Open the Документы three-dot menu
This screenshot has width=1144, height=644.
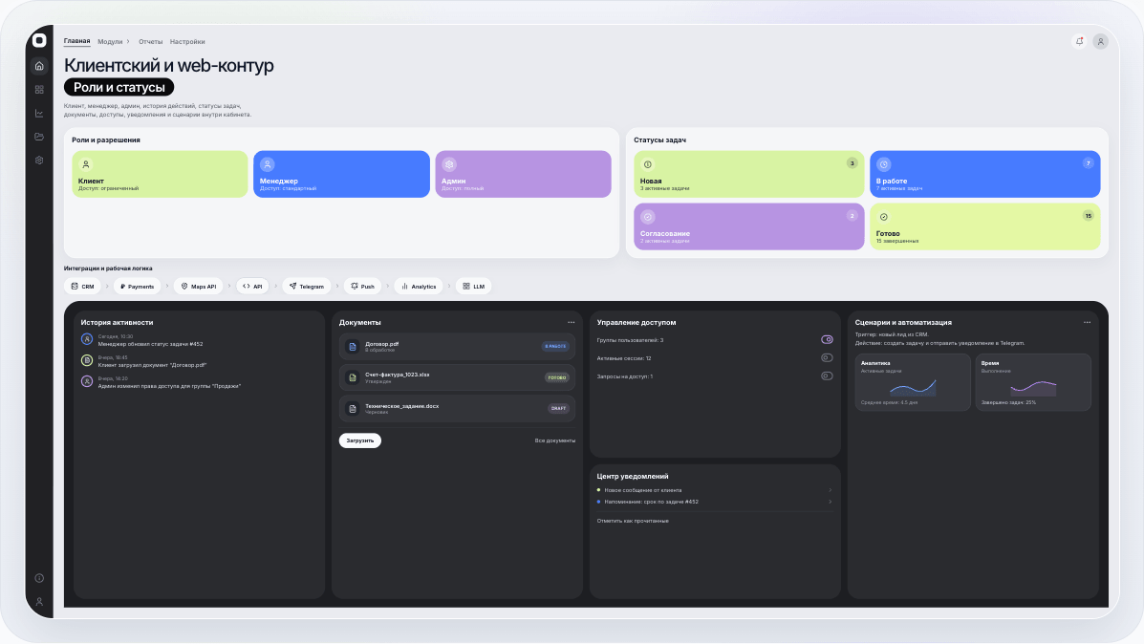tap(572, 322)
